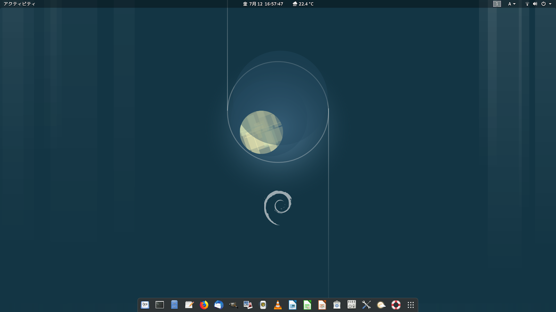The width and height of the screenshot is (556, 312).
Task: Launch LibreOffice Calc spreadsheet
Action: tap(307, 305)
